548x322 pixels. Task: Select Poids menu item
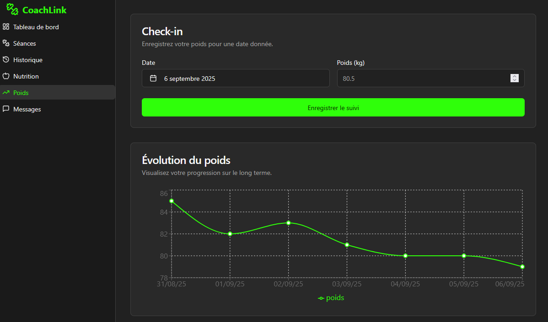pyautogui.click(x=58, y=92)
